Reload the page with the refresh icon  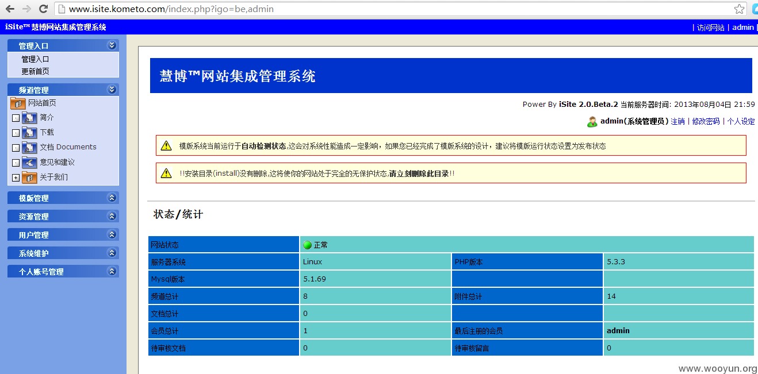click(43, 9)
